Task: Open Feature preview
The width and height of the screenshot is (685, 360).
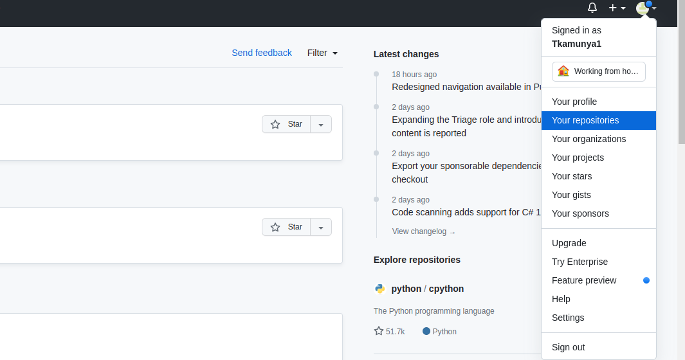Action: (x=599, y=280)
